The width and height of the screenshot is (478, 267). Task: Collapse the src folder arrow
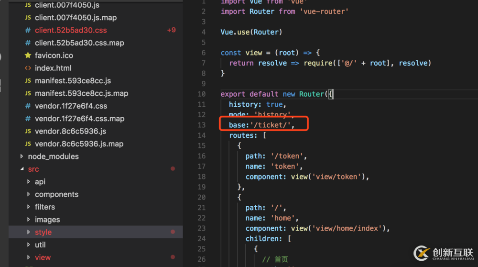[x=22, y=169]
